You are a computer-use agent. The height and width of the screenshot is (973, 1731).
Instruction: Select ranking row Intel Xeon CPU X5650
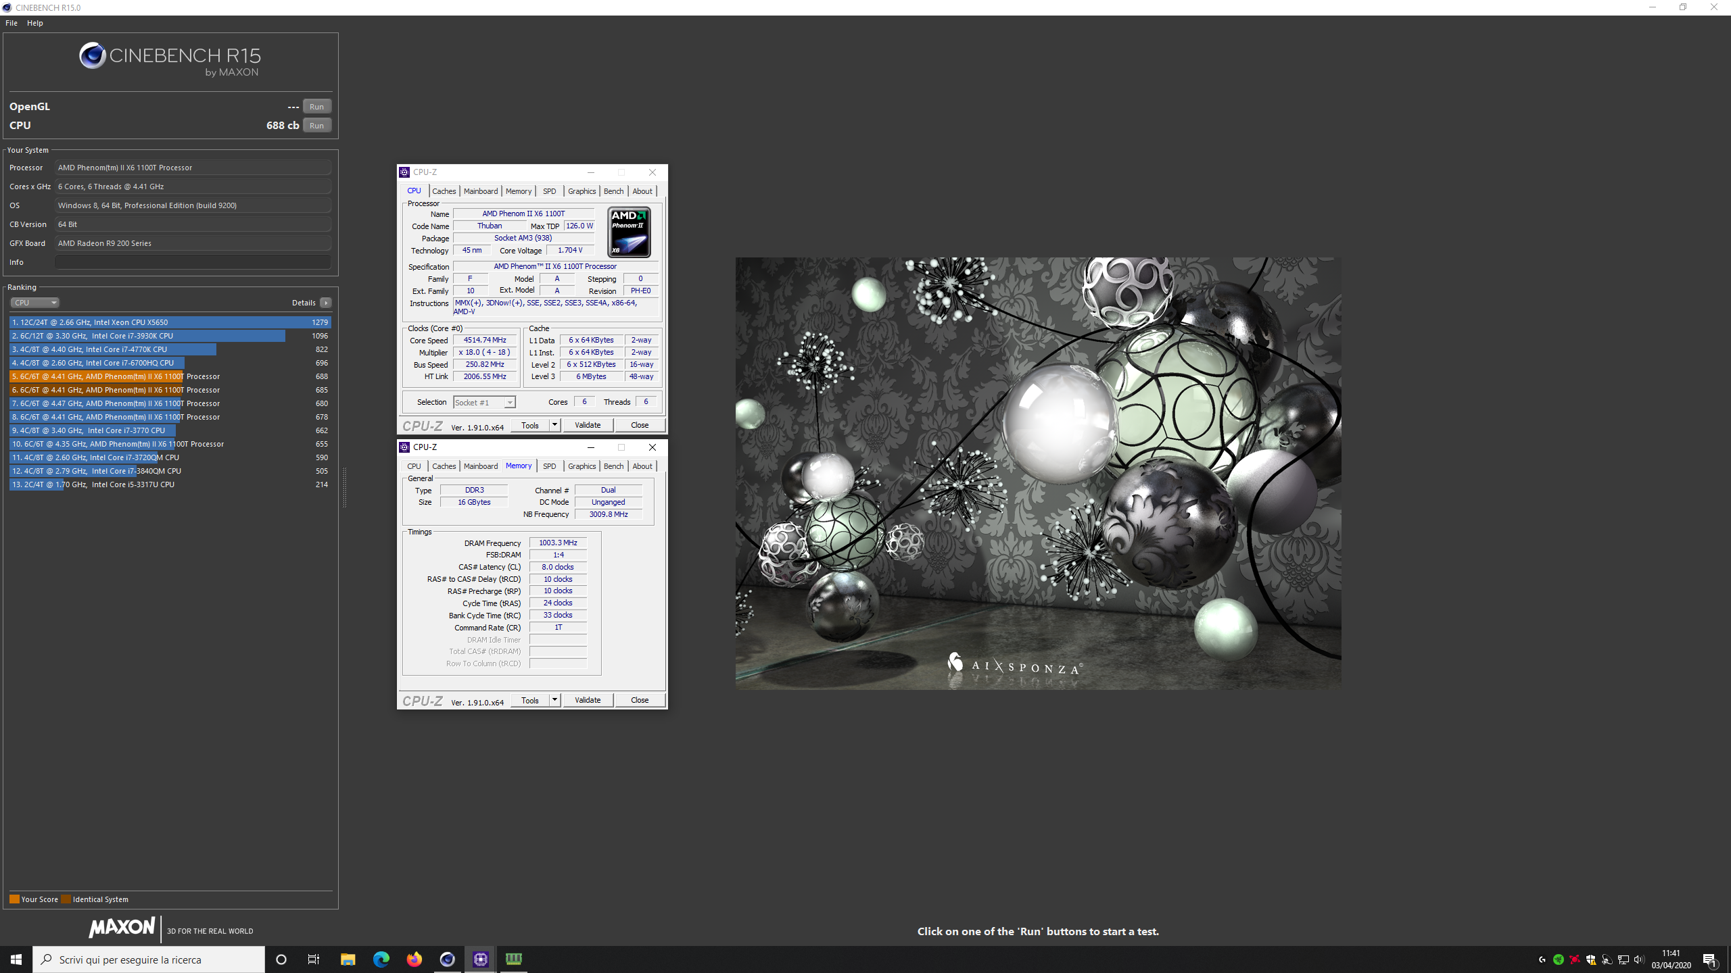tap(170, 322)
